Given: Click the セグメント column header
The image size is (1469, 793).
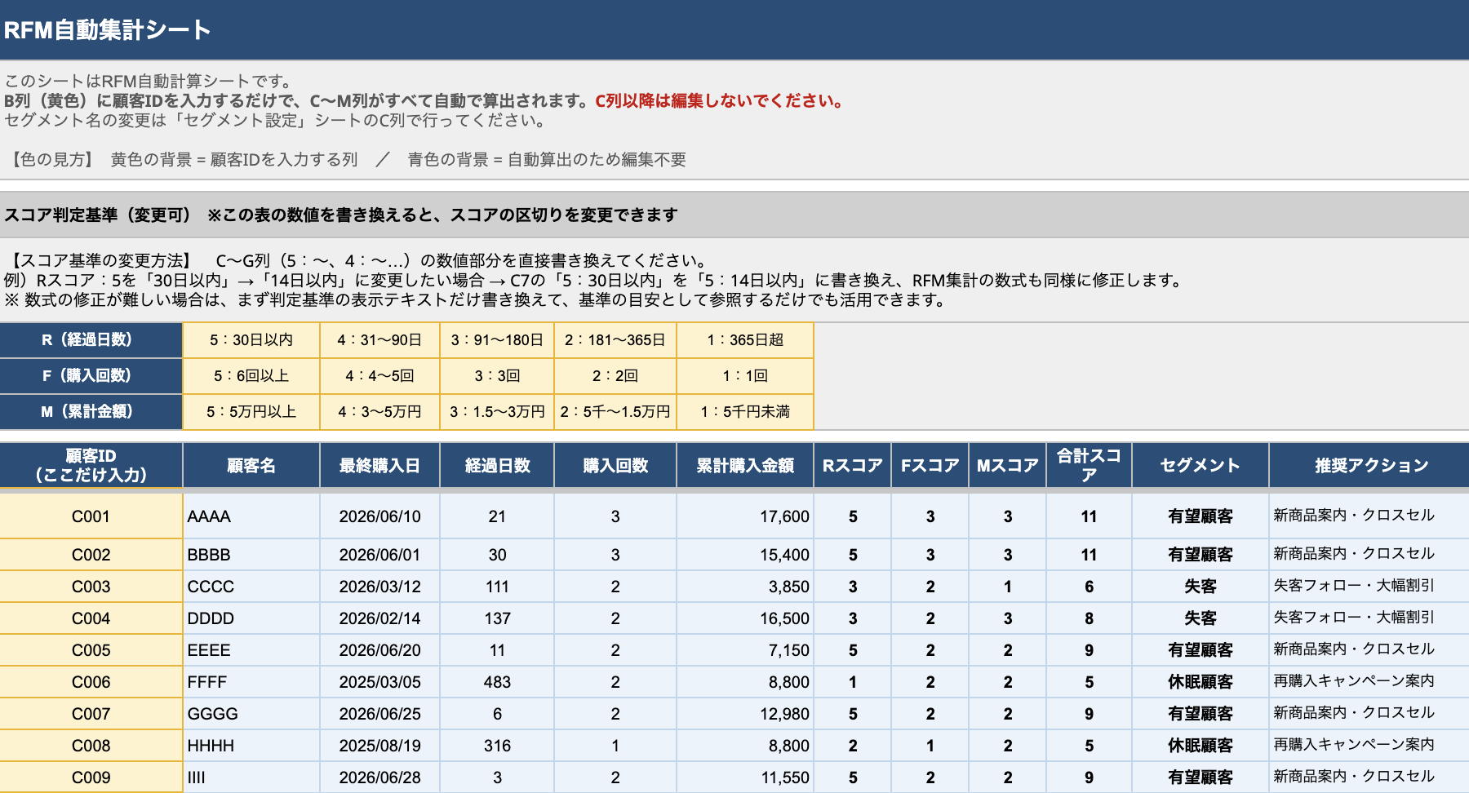Looking at the screenshot, I should click(1200, 466).
